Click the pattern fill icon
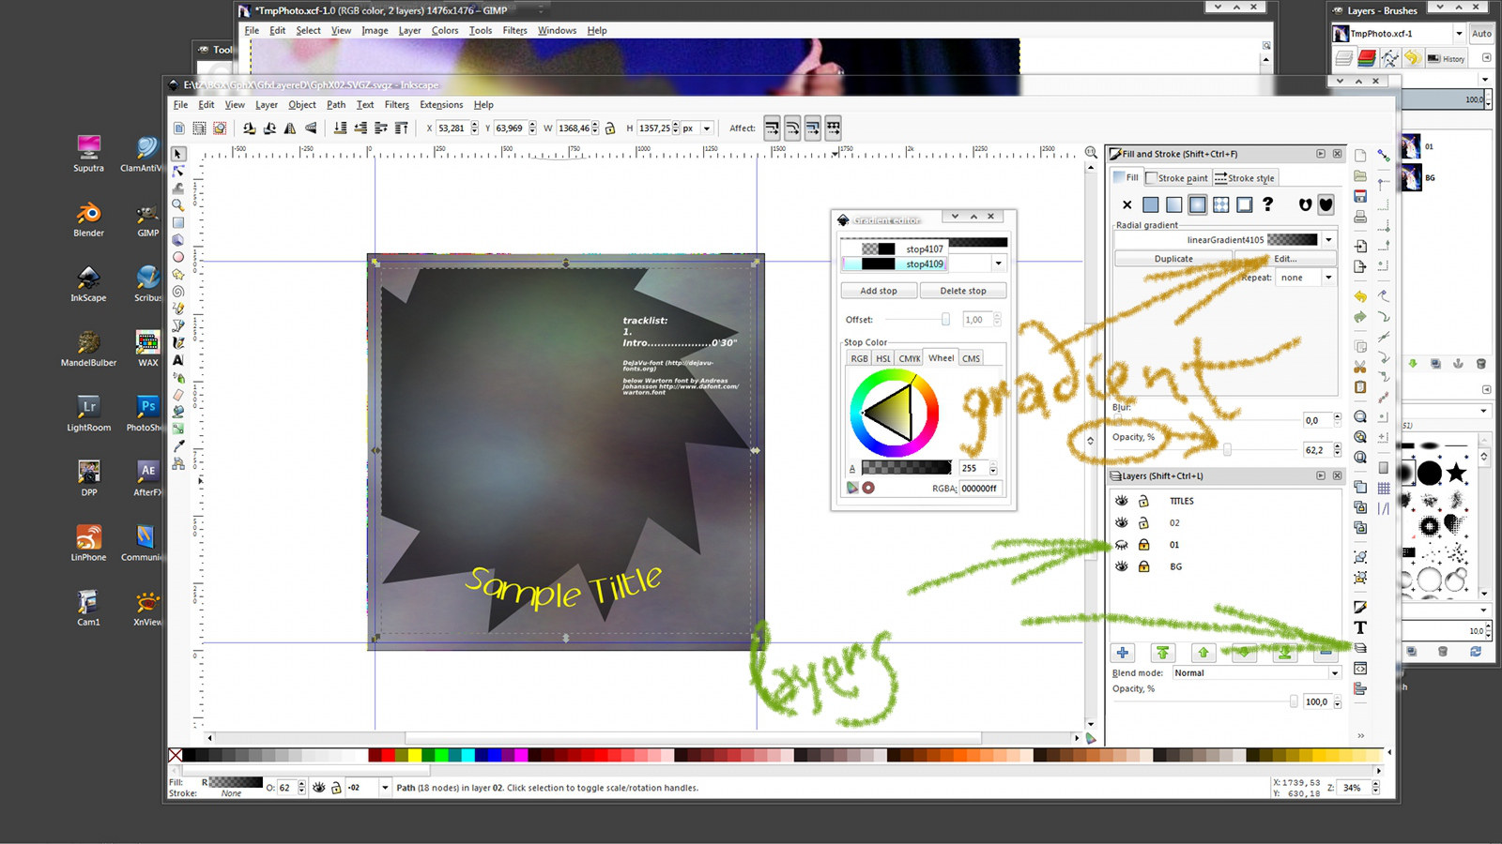This screenshot has width=1502, height=844. [1221, 205]
